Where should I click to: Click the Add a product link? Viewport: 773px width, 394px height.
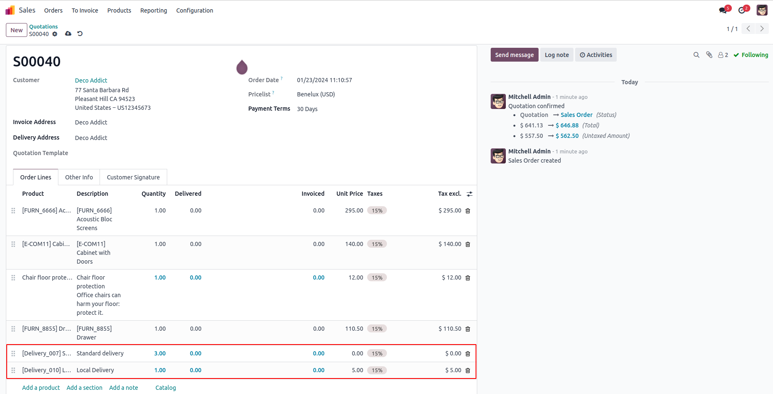[x=41, y=388]
